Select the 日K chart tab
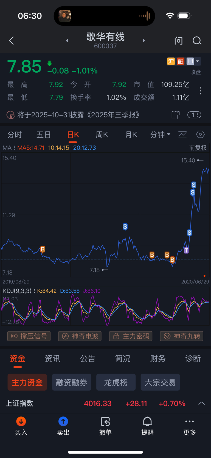 [x=73, y=135]
